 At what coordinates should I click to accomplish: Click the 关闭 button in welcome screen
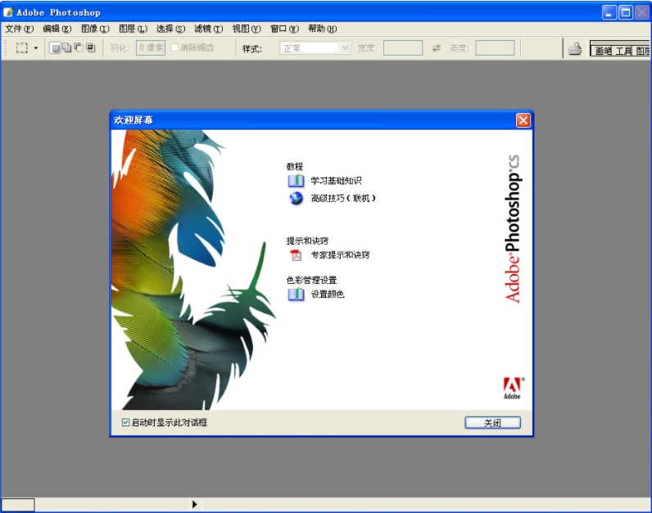coord(492,423)
